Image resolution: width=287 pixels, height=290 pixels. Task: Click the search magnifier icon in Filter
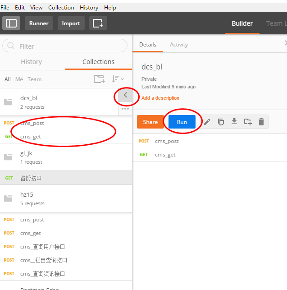pyautogui.click(x=11, y=46)
